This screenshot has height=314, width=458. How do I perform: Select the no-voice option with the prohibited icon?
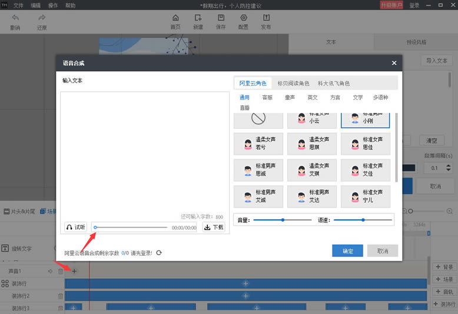tap(258, 119)
